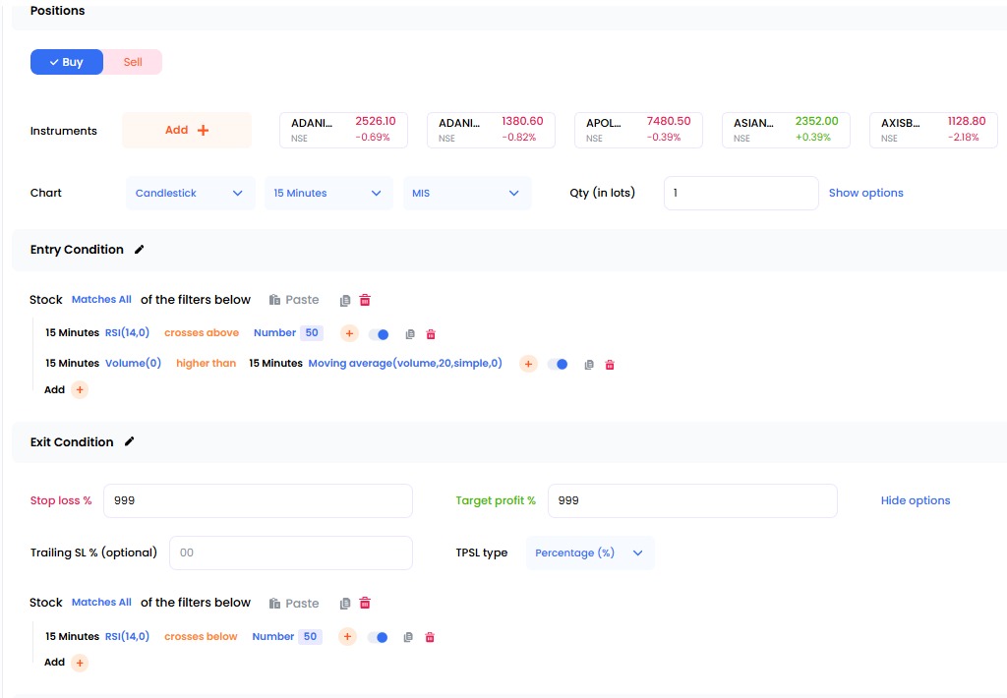Click Hide options link

[915, 500]
